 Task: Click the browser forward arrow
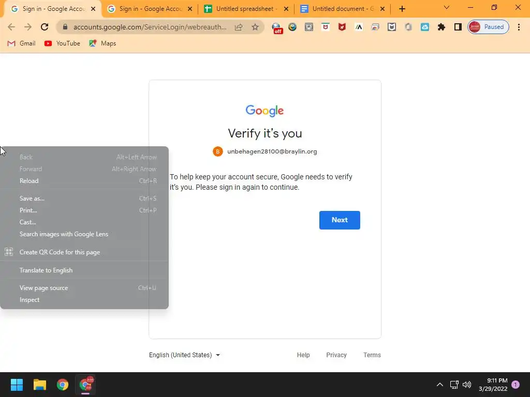click(28, 27)
